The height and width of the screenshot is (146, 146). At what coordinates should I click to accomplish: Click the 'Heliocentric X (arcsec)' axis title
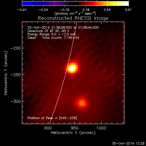pyautogui.click(x=73, y=133)
